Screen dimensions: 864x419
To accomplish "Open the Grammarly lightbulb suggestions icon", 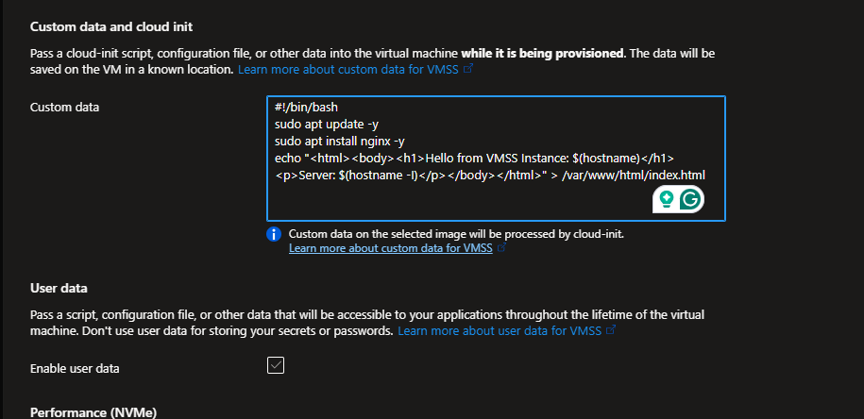I will [667, 198].
